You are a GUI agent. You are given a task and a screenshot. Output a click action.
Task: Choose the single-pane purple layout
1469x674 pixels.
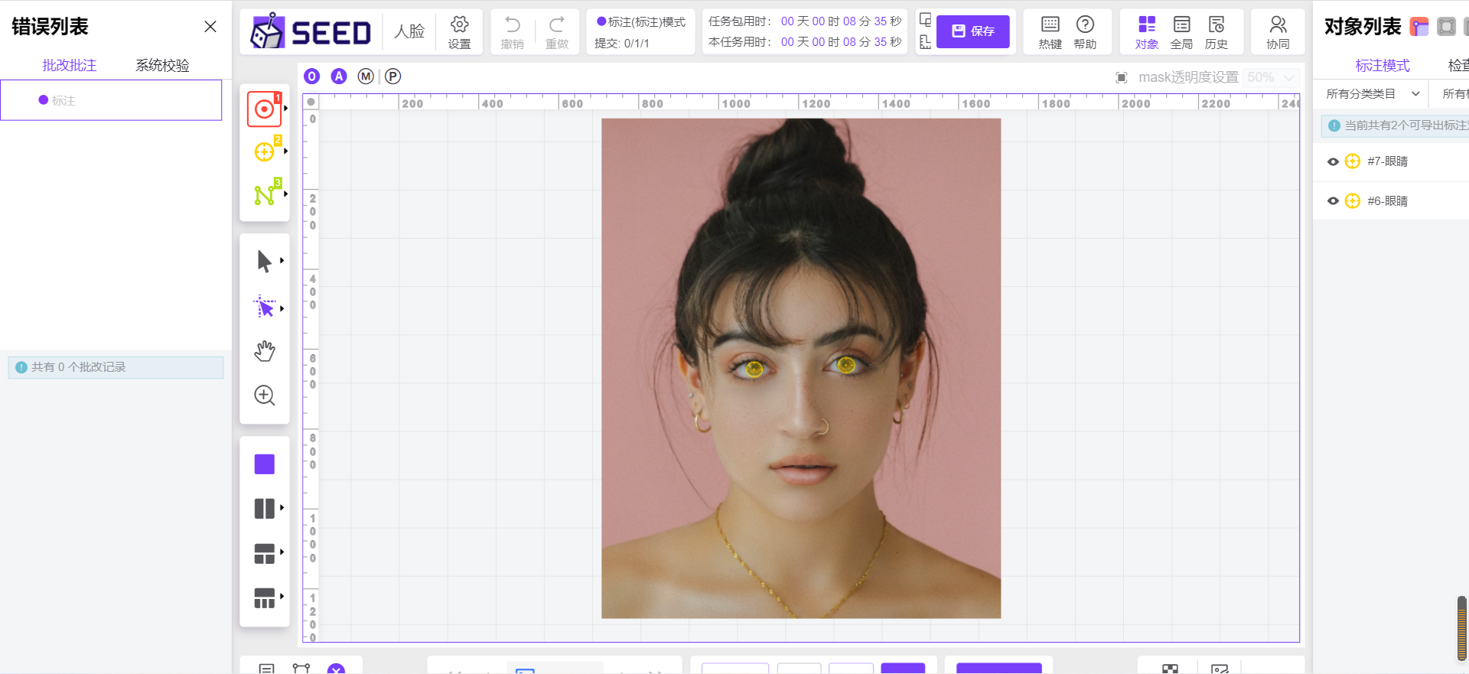(x=264, y=464)
